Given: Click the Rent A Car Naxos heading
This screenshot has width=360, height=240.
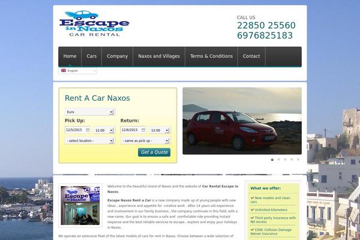Looking at the screenshot, I should pos(97,98).
